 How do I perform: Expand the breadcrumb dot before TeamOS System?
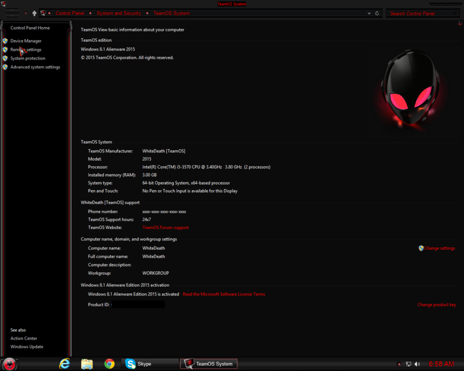(x=147, y=13)
